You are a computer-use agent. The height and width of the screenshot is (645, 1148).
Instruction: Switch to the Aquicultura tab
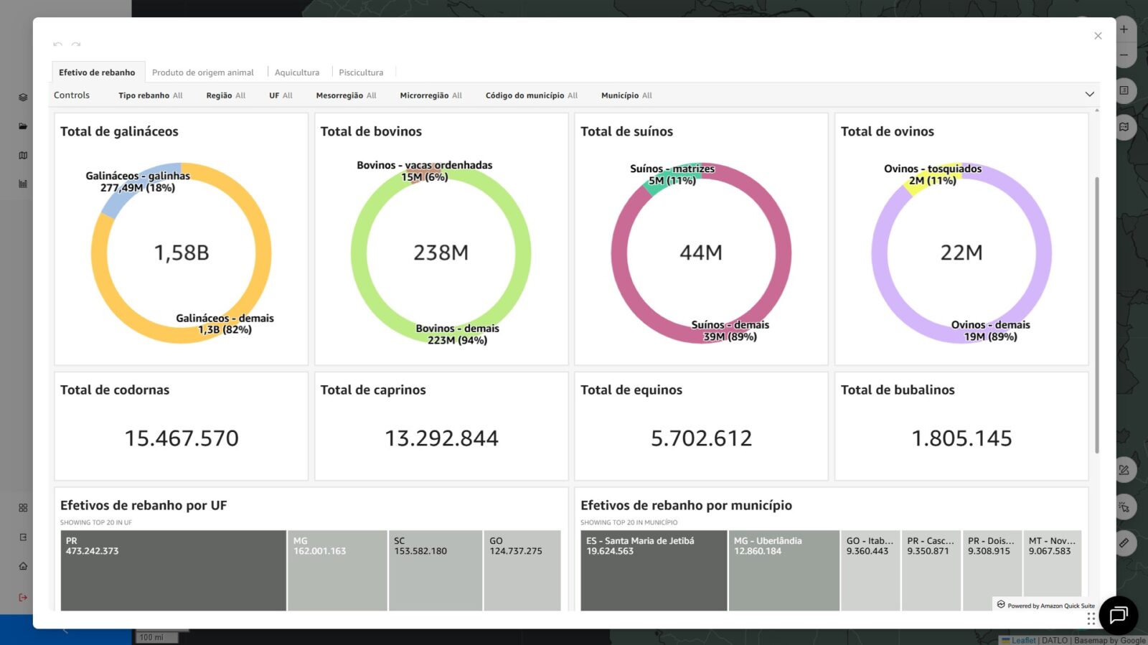tap(296, 72)
